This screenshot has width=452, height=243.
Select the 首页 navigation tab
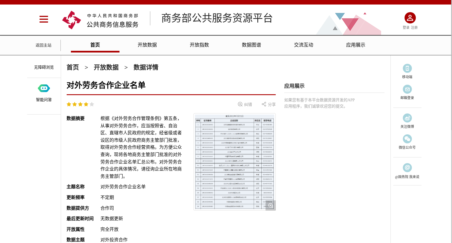pos(95,45)
